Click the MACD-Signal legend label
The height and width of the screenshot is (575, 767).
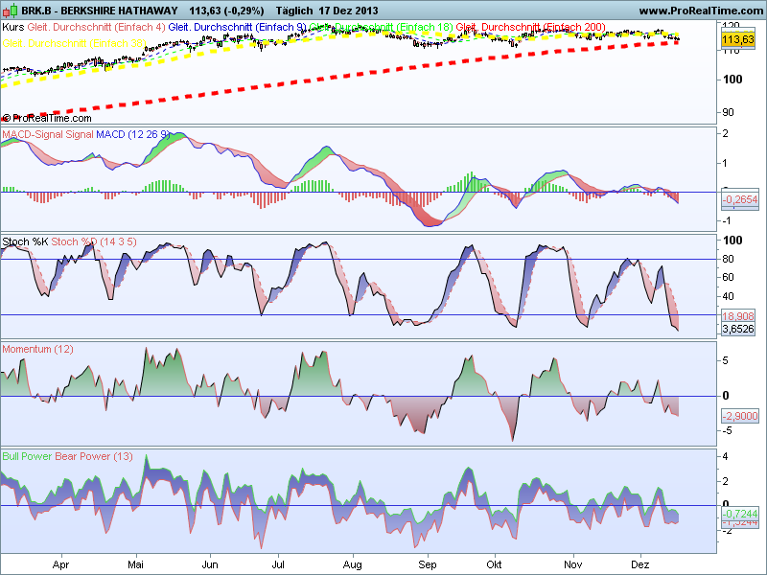click(x=33, y=134)
